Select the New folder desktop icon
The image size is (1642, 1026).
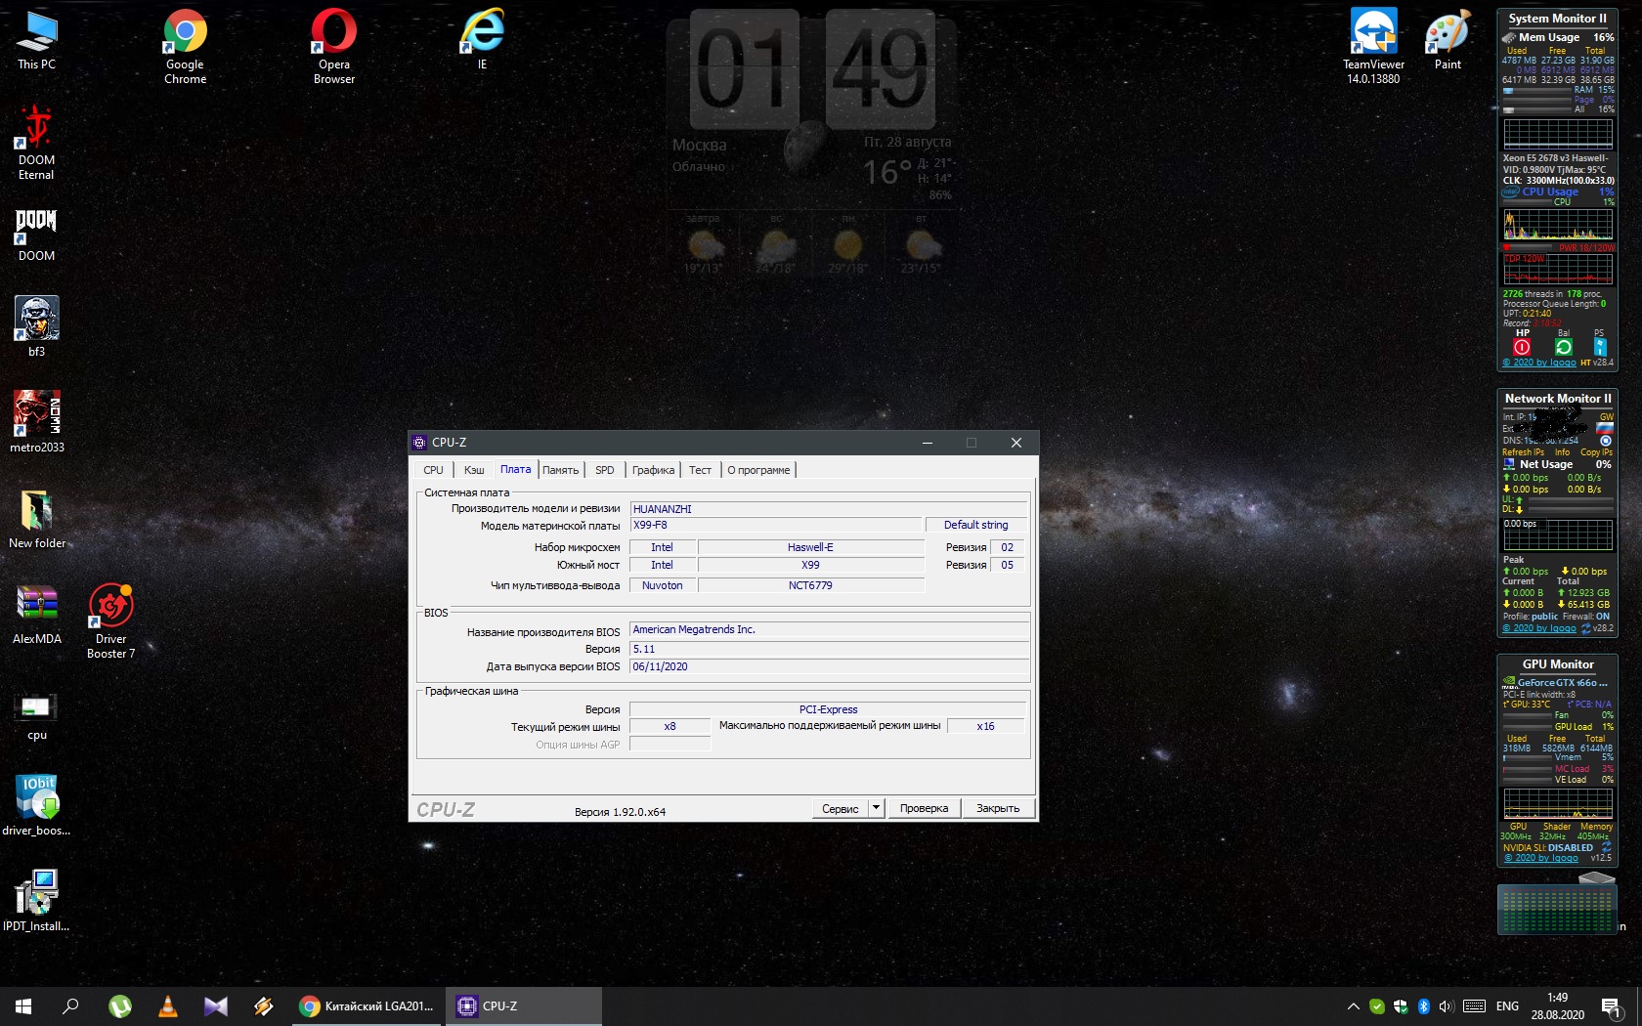click(x=37, y=518)
